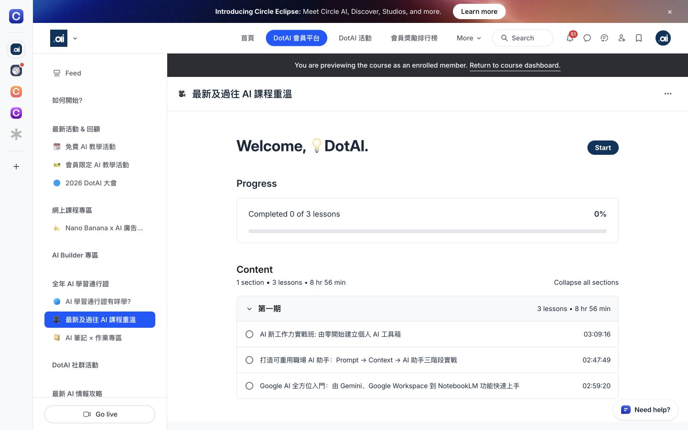Open the 免費 AI 教學活動 space
688x430 pixels.
(100, 147)
